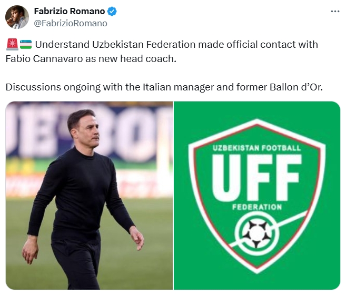Click the blue verified badge
Screen dimensions: 346x296
pyautogui.click(x=113, y=11)
